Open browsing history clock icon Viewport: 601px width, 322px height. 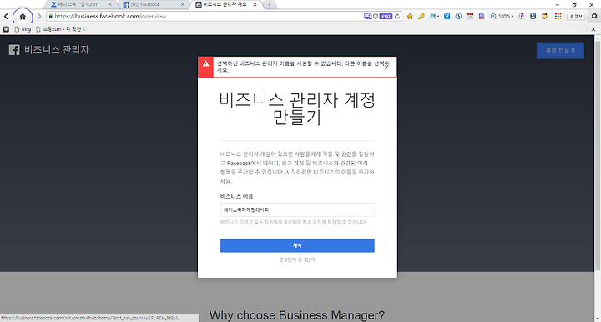click(x=458, y=16)
